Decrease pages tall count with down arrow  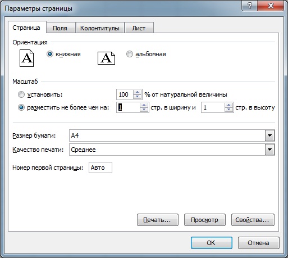228,110
